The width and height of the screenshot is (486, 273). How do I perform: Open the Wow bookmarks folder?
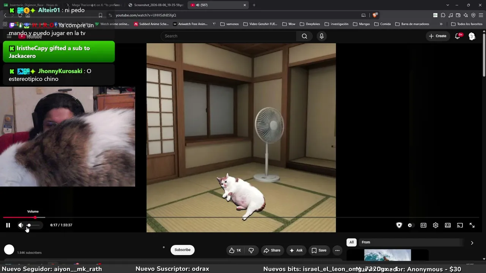pyautogui.click(x=289, y=24)
